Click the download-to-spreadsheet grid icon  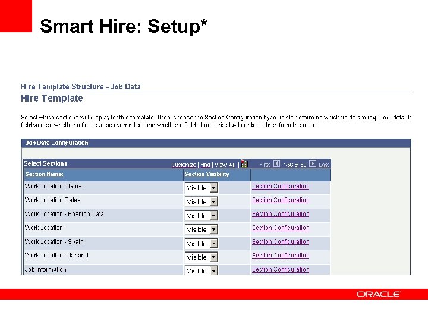click(244, 163)
